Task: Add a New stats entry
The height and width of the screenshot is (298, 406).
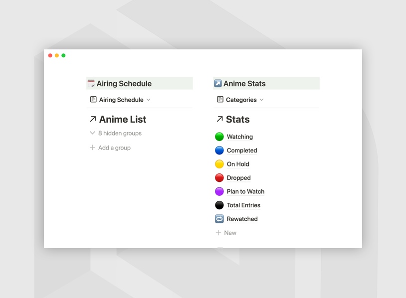Action: [226, 233]
